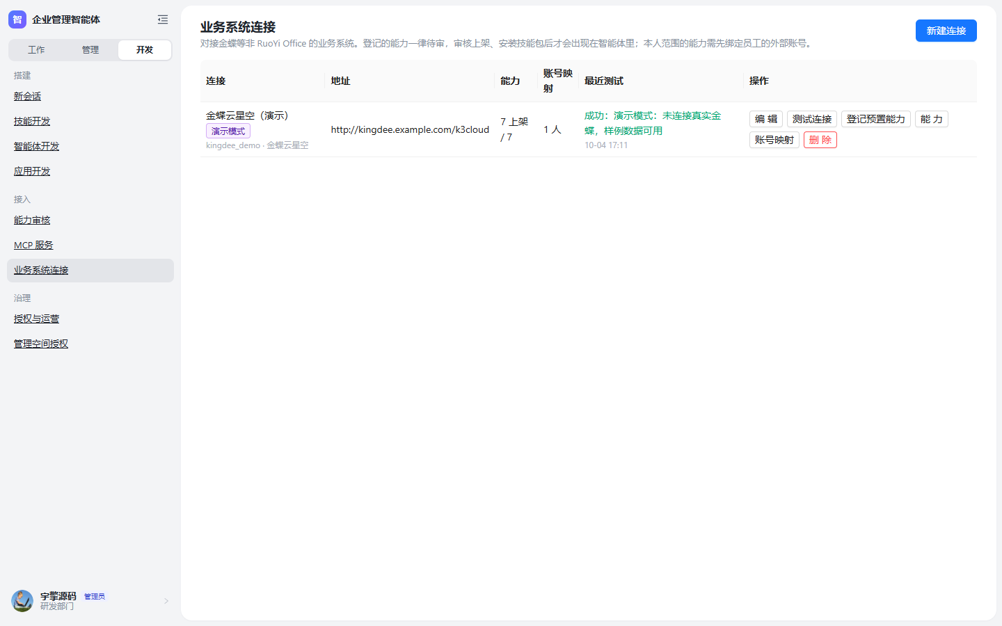1002x626 pixels.
Task: Switch to the 工作 tab
Action: click(x=36, y=50)
